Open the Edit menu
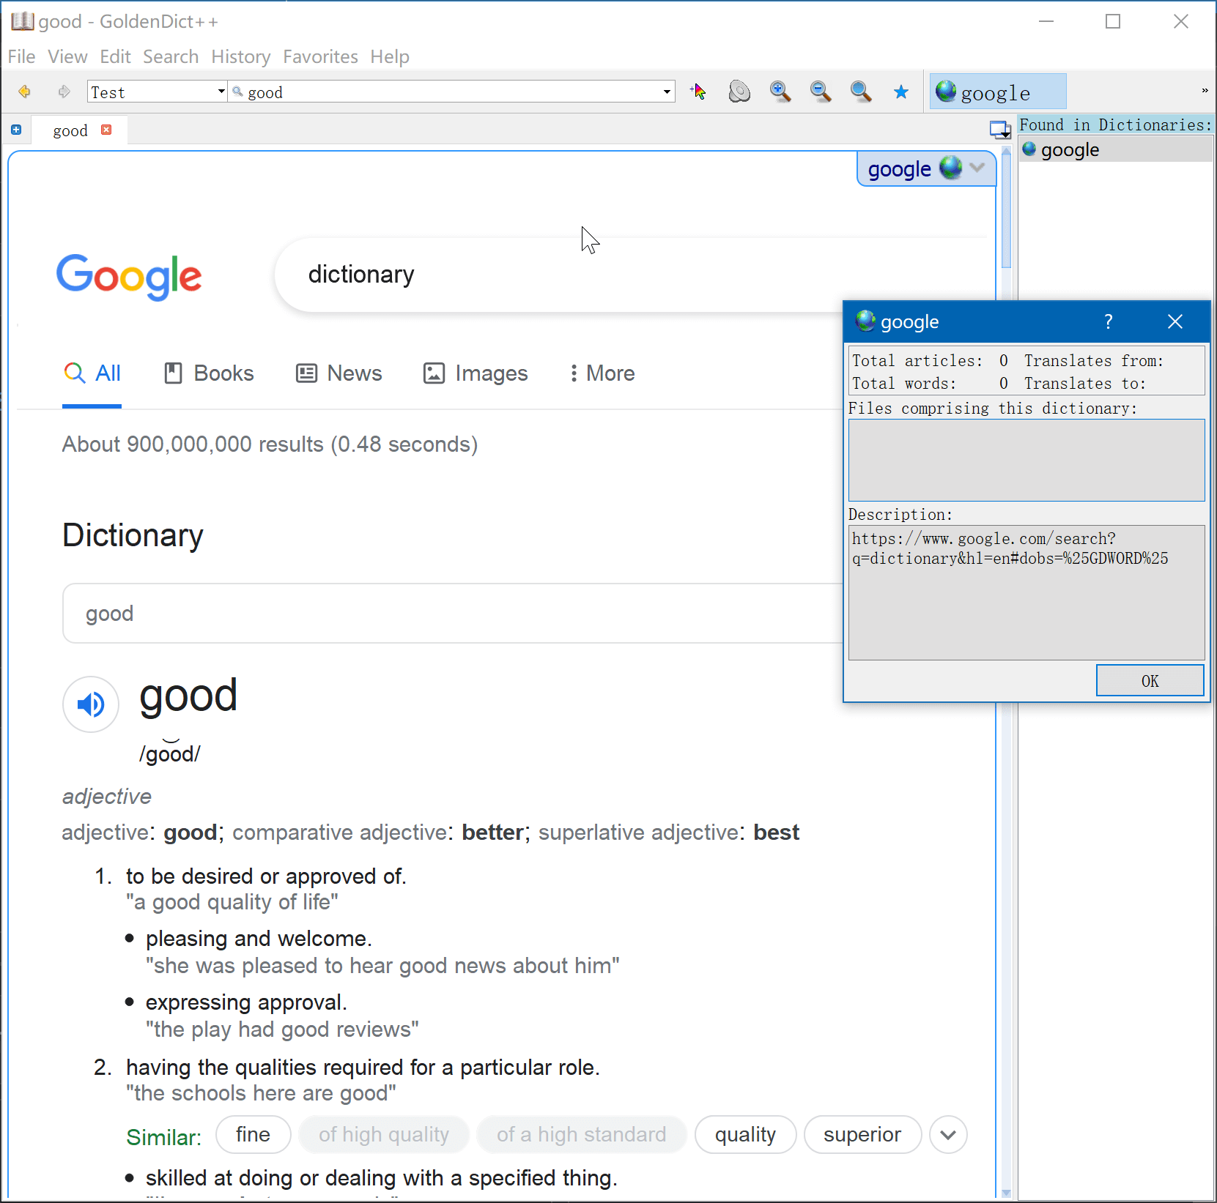Screen dimensions: 1217x1203 115,56
